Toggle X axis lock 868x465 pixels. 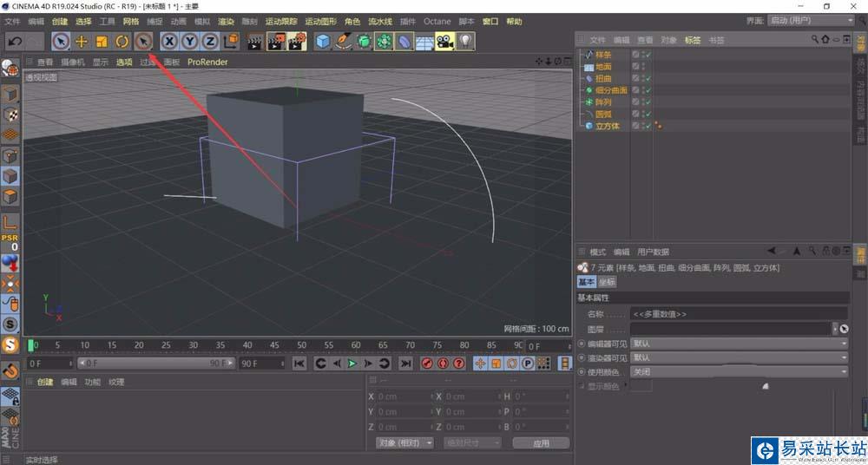click(169, 41)
